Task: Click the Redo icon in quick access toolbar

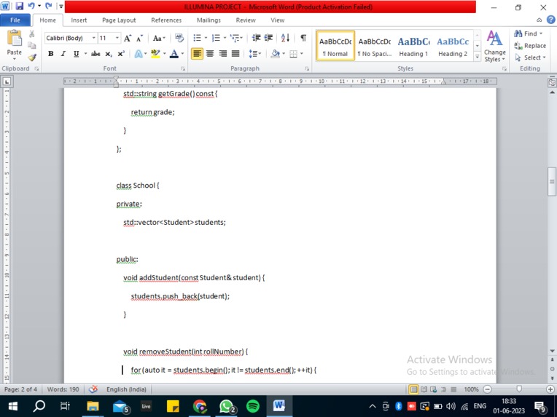Action: click(x=49, y=6)
